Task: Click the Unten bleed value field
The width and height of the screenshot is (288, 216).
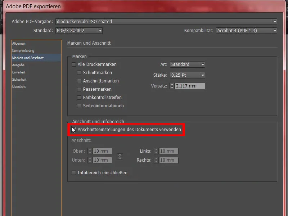Action: pos(103,160)
